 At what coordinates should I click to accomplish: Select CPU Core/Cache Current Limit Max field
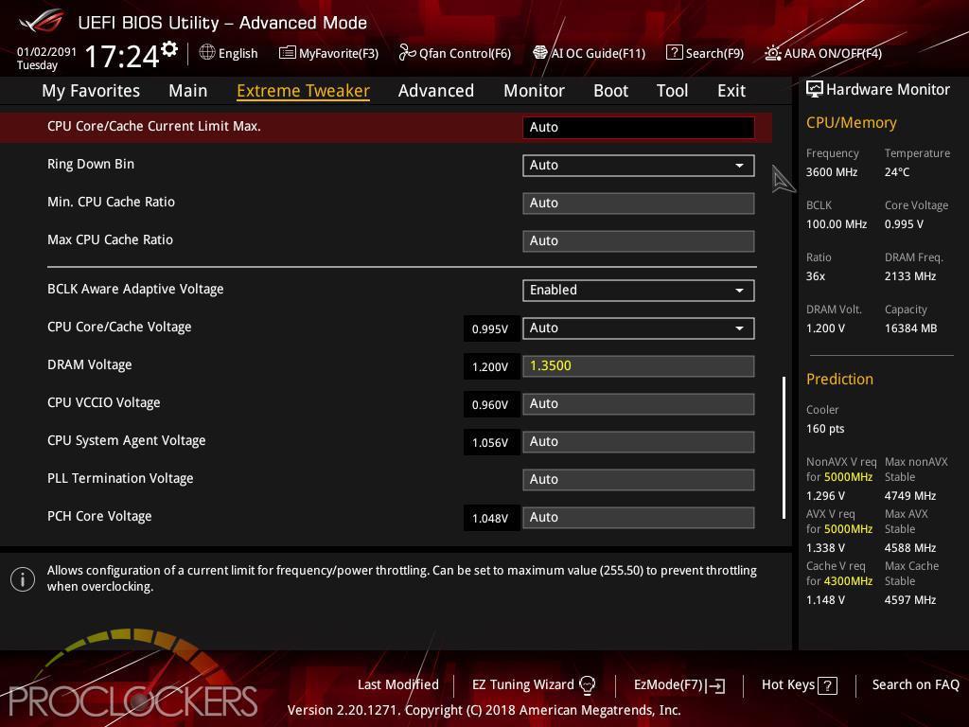point(639,128)
